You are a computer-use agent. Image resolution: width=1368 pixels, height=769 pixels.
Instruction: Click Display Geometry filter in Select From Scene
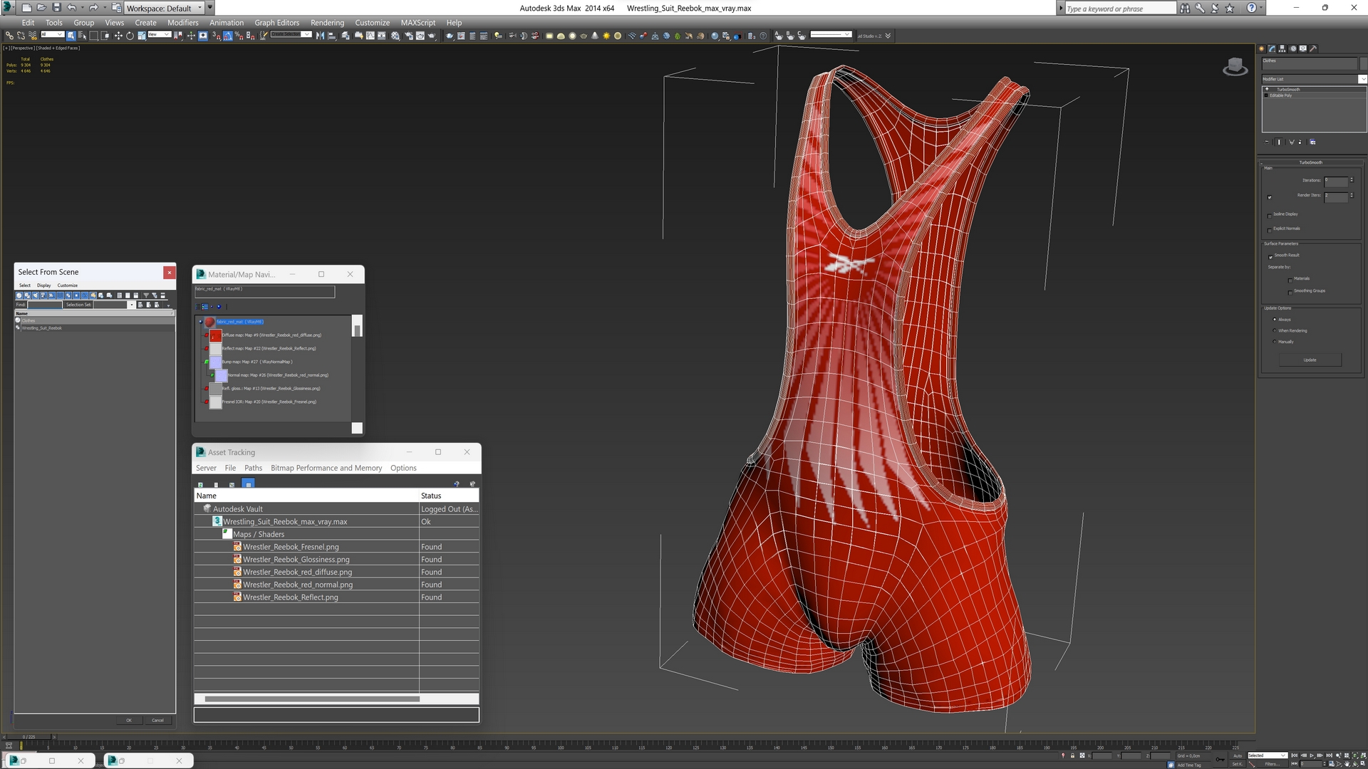(19, 295)
